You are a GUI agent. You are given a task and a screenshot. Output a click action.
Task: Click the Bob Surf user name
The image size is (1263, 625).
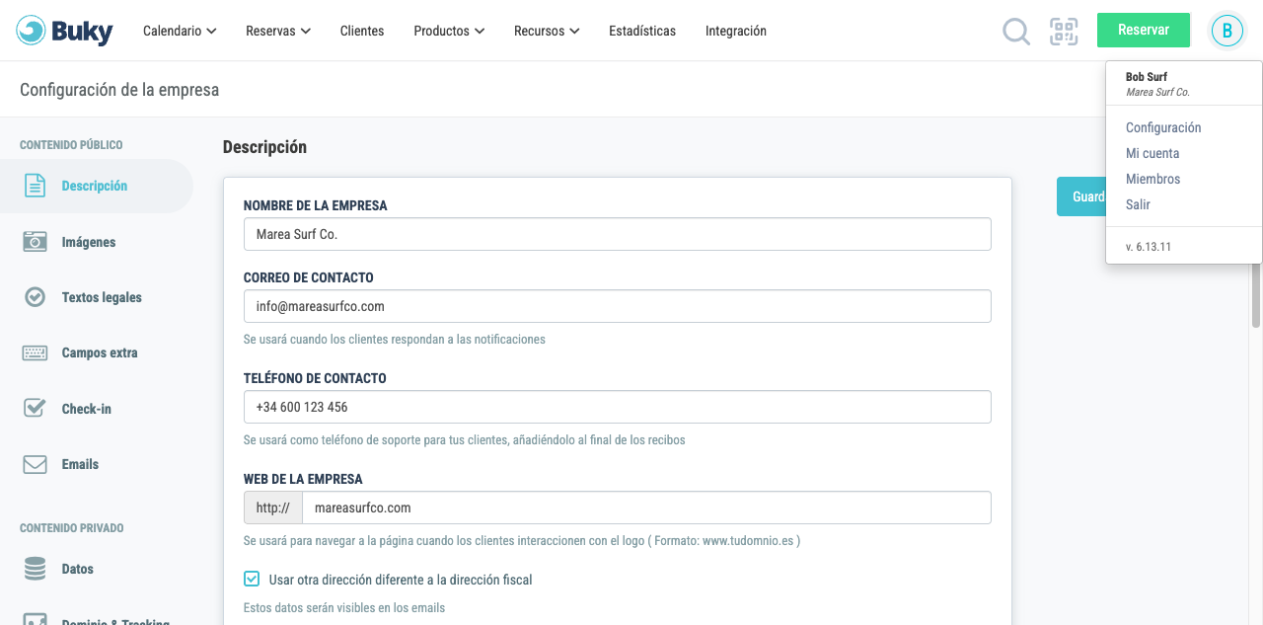[1147, 76]
